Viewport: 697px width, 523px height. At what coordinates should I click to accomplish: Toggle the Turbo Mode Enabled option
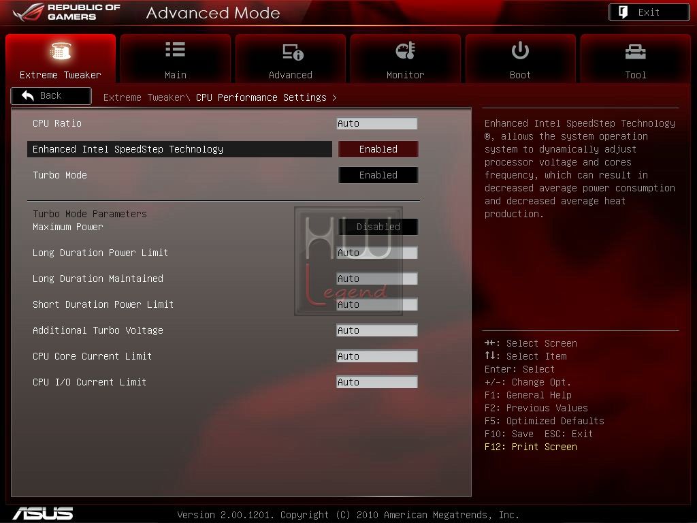378,175
